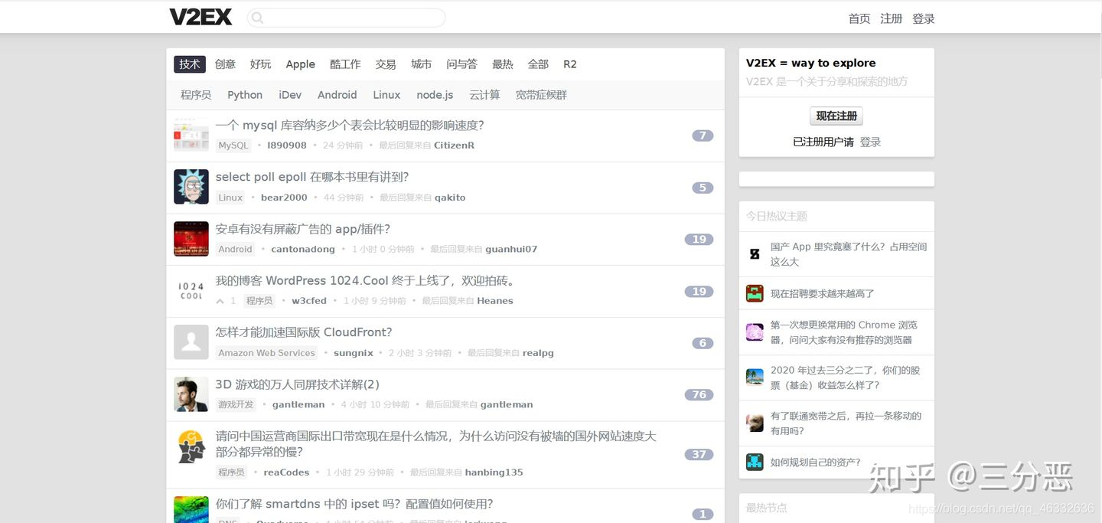Screen dimensions: 1102x523
Task: Go to the iDev node
Action: (x=290, y=95)
